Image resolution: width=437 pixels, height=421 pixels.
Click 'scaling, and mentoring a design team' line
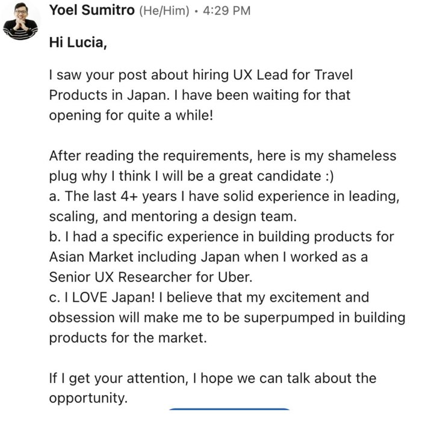(173, 217)
